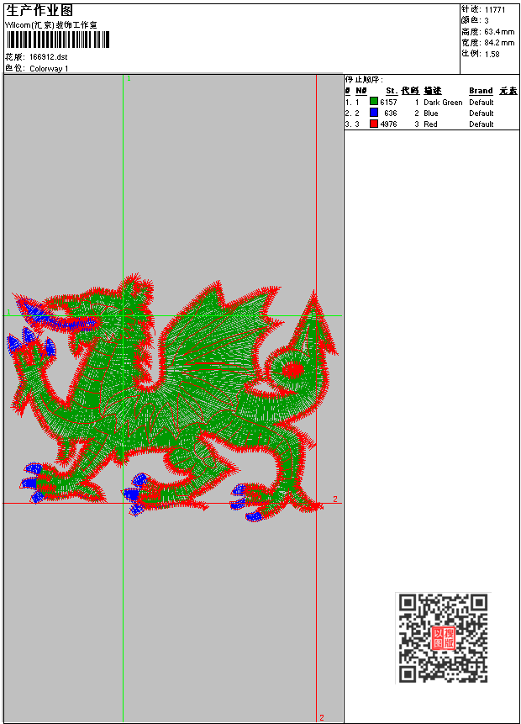The height and width of the screenshot is (724, 521).
Task: Select the 'Red' row stitch count 4976
Action: pos(388,124)
